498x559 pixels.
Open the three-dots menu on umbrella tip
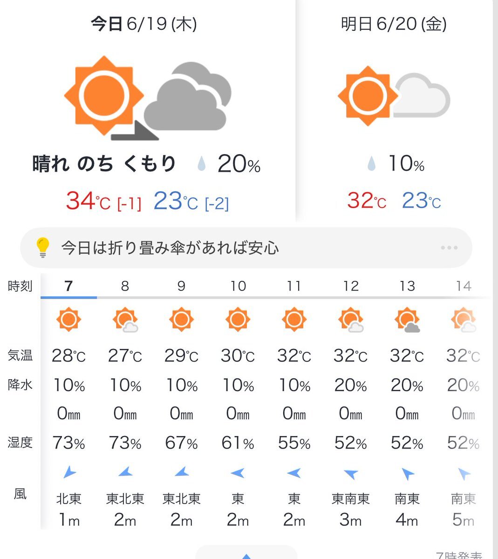pos(449,248)
